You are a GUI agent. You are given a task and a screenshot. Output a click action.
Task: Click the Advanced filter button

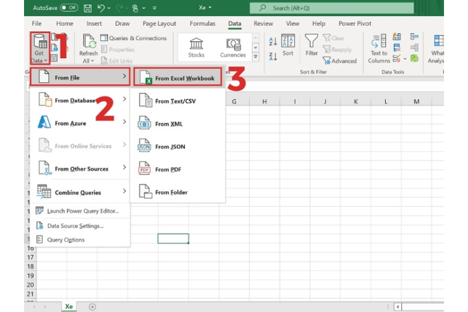click(x=340, y=61)
